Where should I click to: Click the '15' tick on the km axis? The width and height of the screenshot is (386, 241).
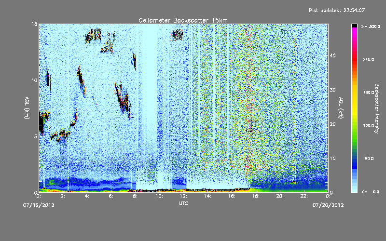(x=34, y=24)
